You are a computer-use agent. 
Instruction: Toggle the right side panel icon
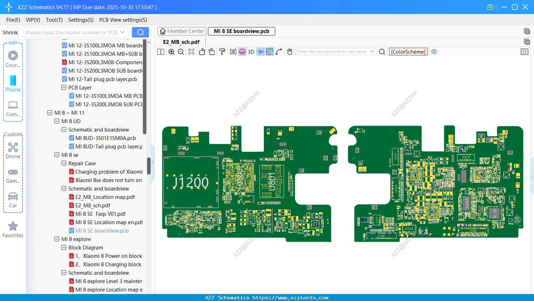pyautogui.click(x=525, y=52)
